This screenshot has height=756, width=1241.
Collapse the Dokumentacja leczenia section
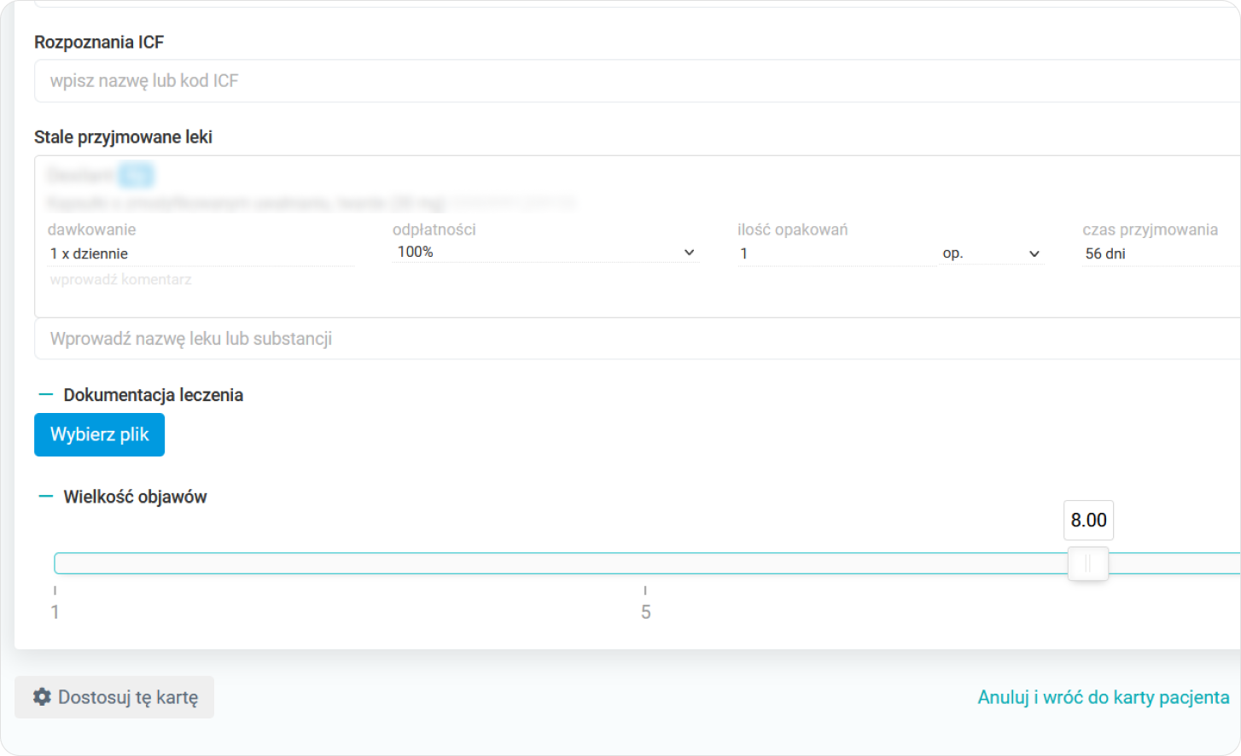point(46,395)
